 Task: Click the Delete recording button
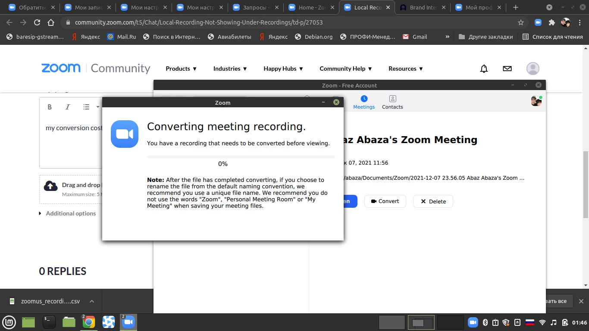433,201
